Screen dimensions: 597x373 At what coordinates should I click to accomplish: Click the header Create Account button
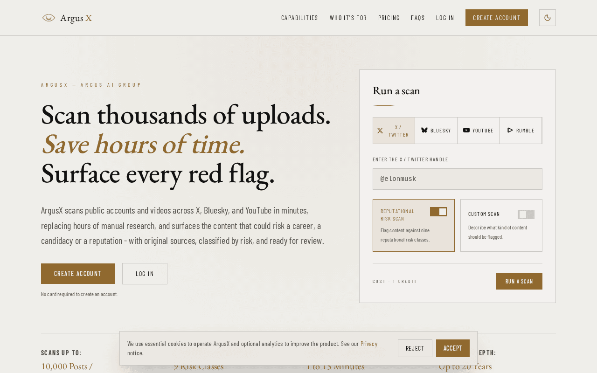[x=497, y=18]
